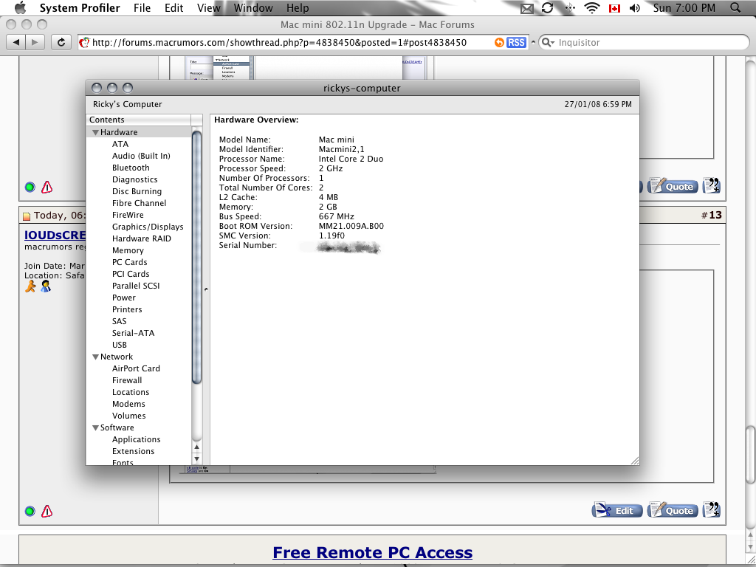Screen dimensions: 756x567
Task: Go back in the browser
Action: point(16,42)
